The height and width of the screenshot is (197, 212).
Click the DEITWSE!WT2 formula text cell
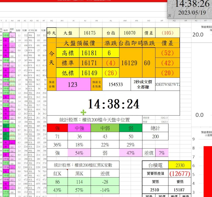point(167,84)
